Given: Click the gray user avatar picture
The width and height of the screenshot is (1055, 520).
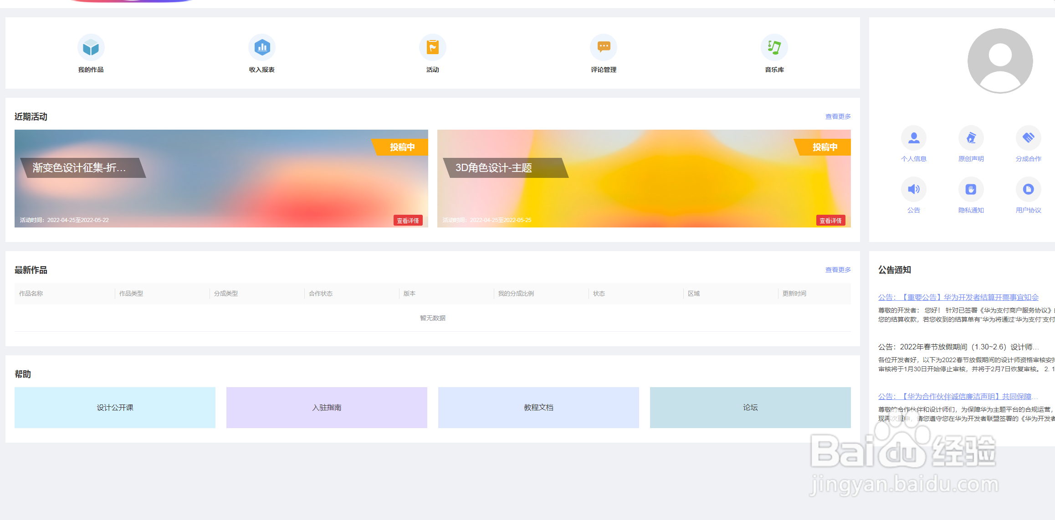Looking at the screenshot, I should [1000, 61].
